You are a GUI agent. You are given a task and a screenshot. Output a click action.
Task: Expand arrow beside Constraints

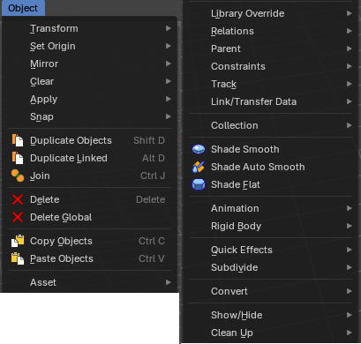350,66
